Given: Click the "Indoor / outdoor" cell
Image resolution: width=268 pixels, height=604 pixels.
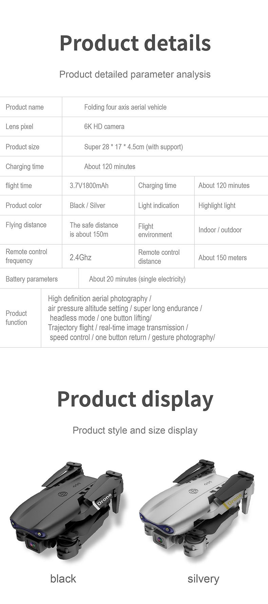Looking at the screenshot, I should tap(220, 230).
